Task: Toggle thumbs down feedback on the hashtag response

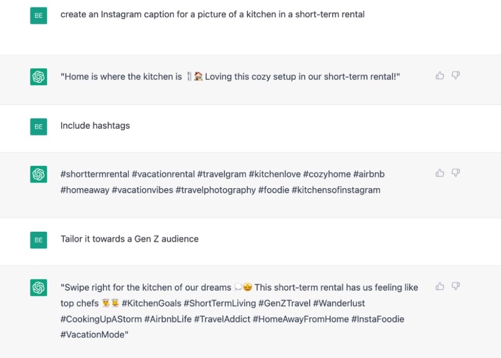Action: [456, 172]
